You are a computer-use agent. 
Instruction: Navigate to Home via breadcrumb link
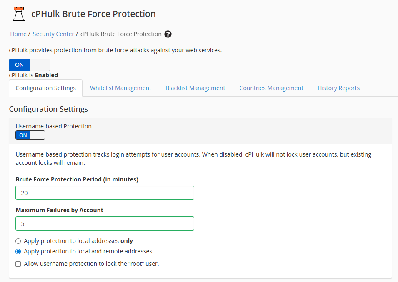[x=18, y=34]
